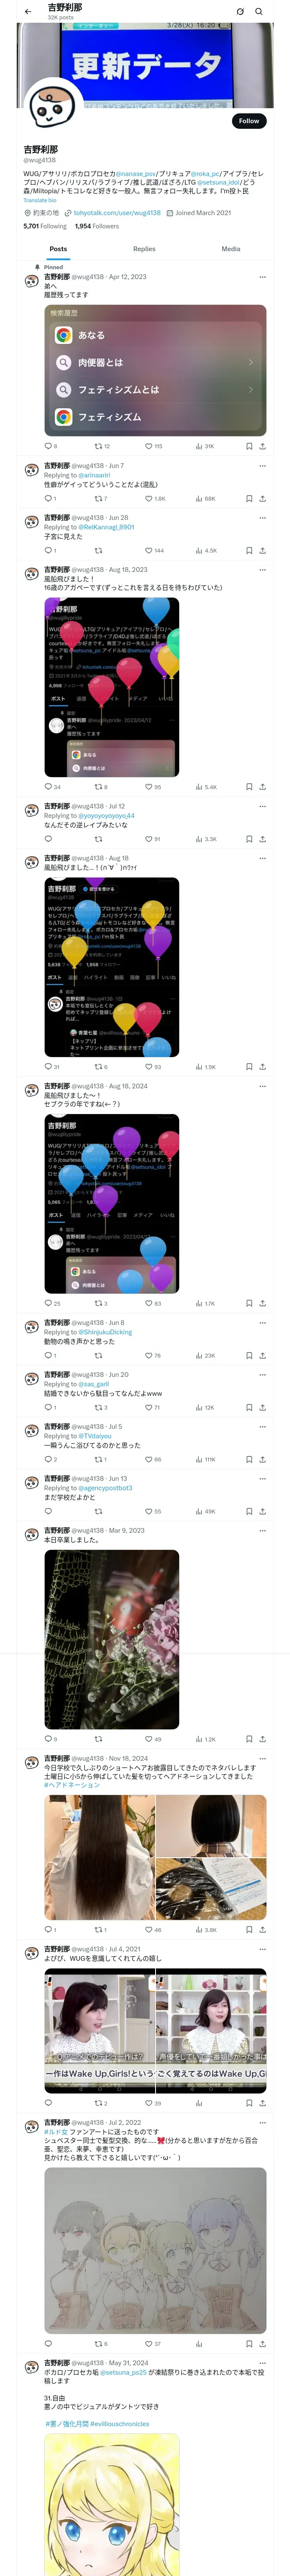Switch to the Media tab
The height and width of the screenshot is (2576, 290).
click(231, 249)
